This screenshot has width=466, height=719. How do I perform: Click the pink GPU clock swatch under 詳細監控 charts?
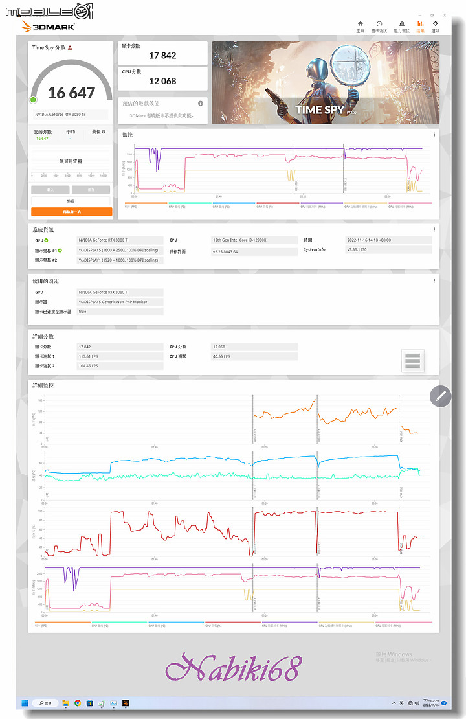click(x=404, y=622)
